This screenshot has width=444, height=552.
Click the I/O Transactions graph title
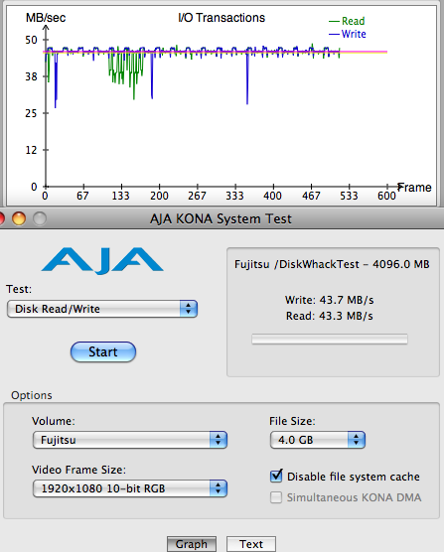[222, 18]
